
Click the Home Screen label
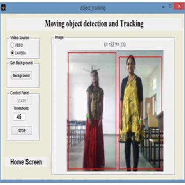click(26, 162)
